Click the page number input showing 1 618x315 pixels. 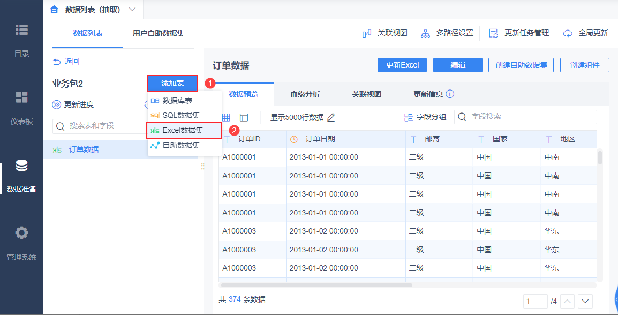tap(535, 302)
